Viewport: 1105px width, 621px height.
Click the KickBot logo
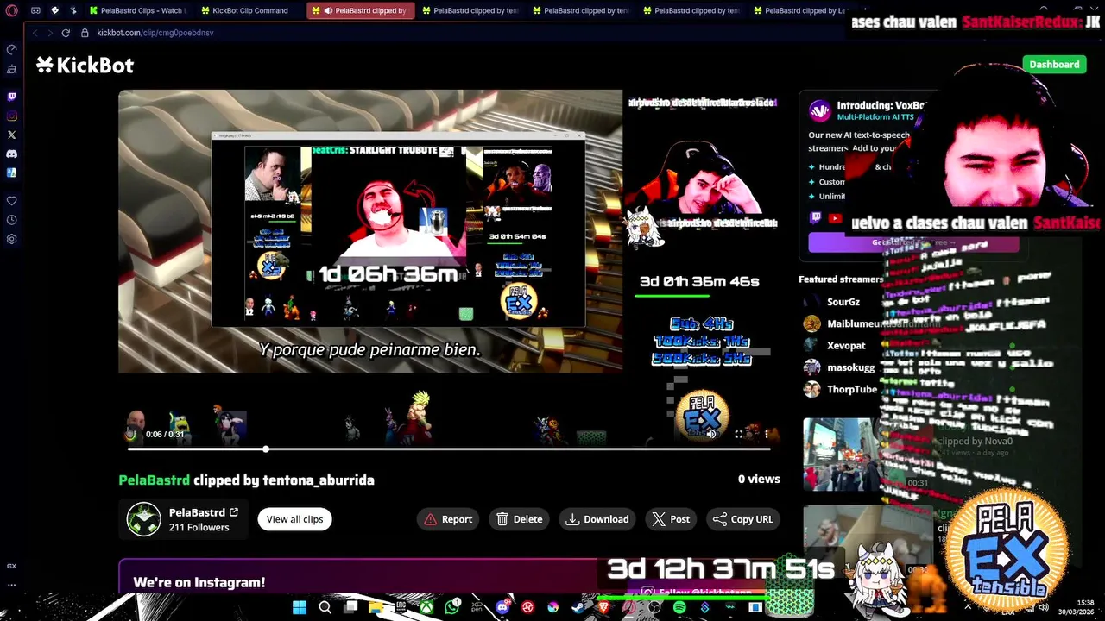tap(85, 65)
